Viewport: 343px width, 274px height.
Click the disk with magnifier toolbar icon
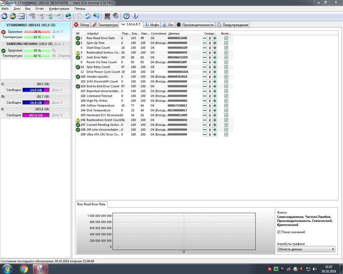tap(58, 16)
